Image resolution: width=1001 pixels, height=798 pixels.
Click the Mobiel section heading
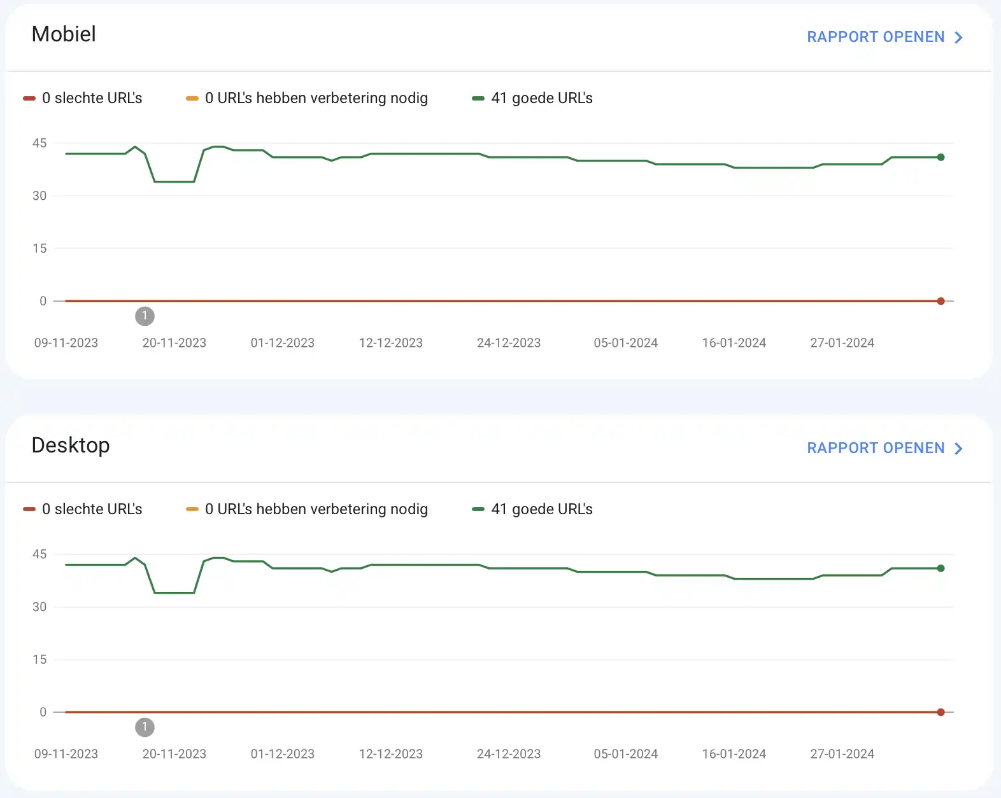pos(64,34)
